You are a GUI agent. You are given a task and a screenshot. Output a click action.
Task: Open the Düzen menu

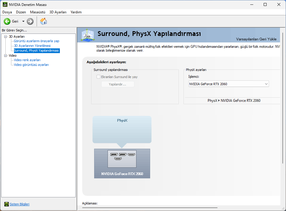click(x=21, y=12)
